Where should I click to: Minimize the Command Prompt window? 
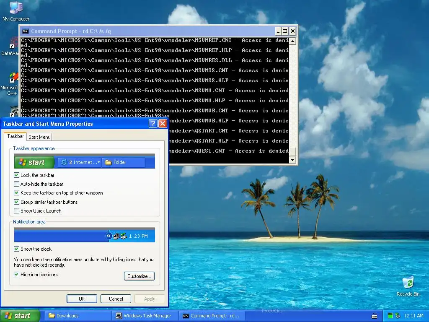278,31
